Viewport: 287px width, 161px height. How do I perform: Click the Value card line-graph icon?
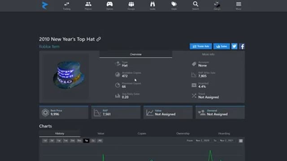coord(149,113)
